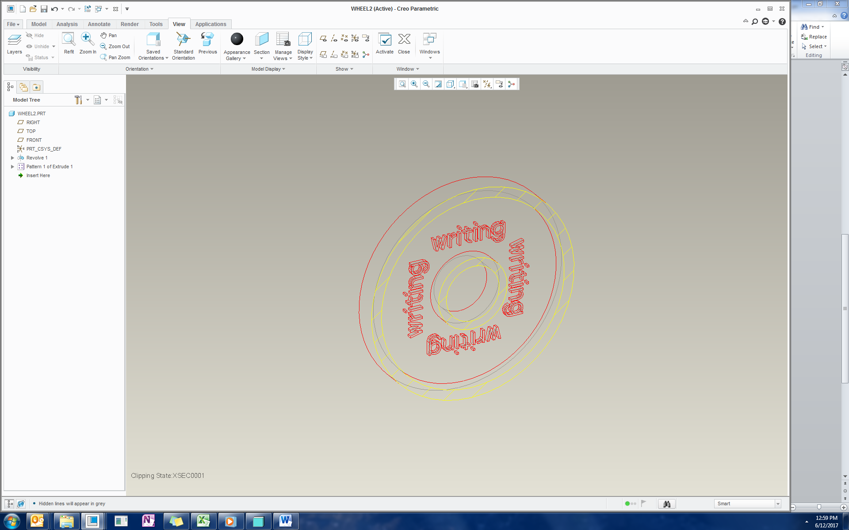Toggle axis tag display in Show group
Image resolution: width=849 pixels, height=530 pixels.
point(334,54)
